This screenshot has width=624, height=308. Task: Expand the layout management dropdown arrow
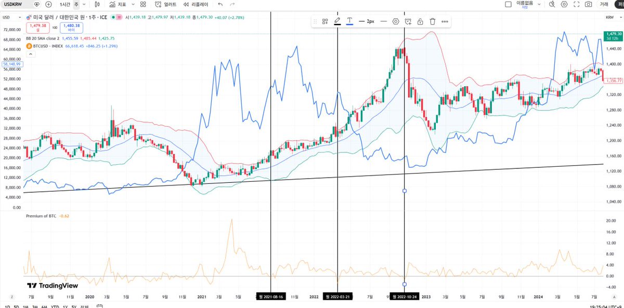pyautogui.click(x=539, y=4)
